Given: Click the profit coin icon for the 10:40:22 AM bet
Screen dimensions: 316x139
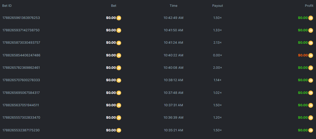Looking at the screenshot, I should [x=311, y=55].
